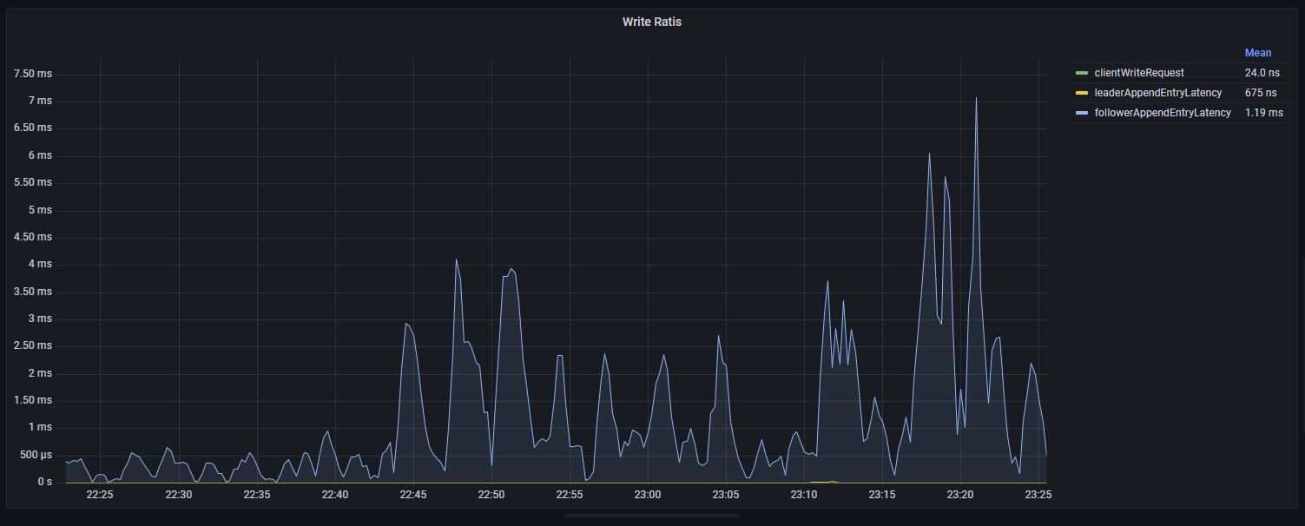
Task: Click the 22:25 time axis label
Action: coord(100,495)
